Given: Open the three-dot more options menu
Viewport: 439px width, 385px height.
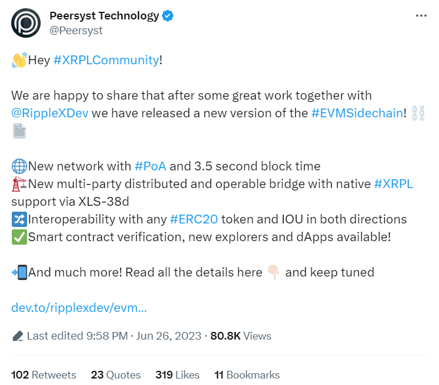Looking at the screenshot, I should coord(421,16).
